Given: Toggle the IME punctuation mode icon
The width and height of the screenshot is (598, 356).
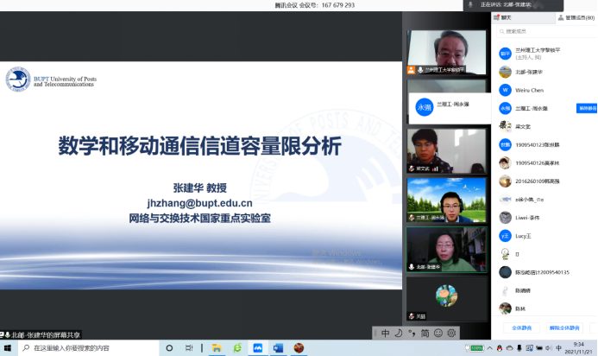Looking at the screenshot, I should coord(412,333).
